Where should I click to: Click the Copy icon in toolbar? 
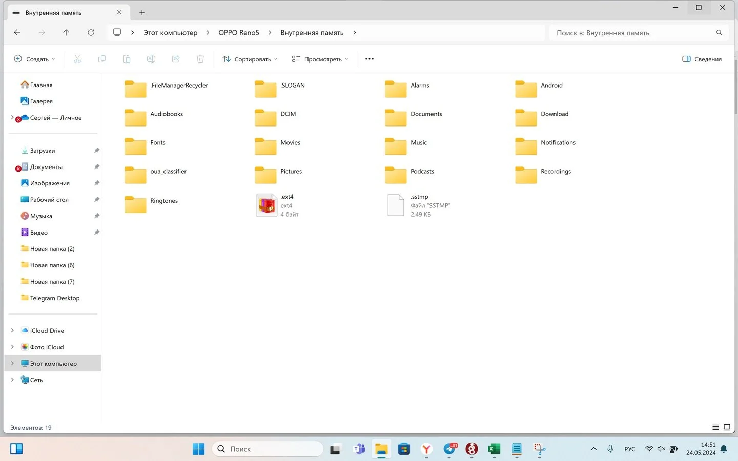pyautogui.click(x=102, y=59)
